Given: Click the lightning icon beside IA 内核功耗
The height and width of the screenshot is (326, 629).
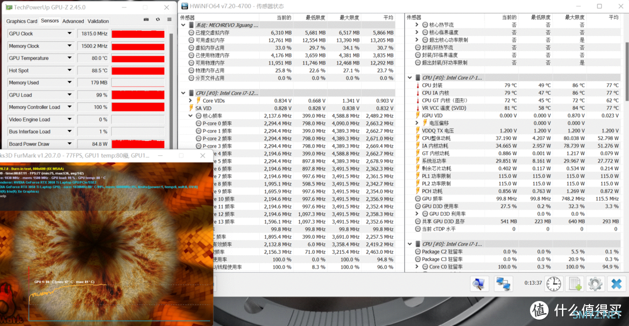Looking at the screenshot, I should coord(418,146).
